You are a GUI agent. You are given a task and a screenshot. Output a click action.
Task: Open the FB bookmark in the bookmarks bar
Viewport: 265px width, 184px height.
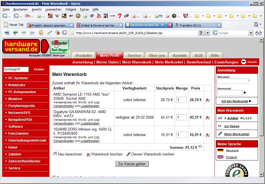158,16
